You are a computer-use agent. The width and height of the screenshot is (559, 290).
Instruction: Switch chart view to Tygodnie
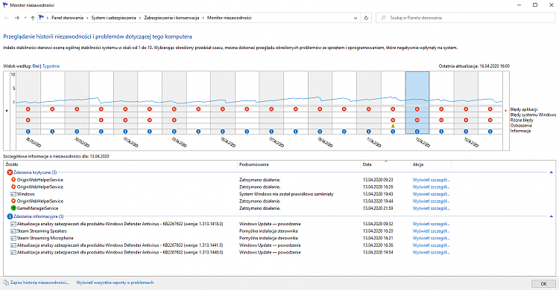pos(51,66)
